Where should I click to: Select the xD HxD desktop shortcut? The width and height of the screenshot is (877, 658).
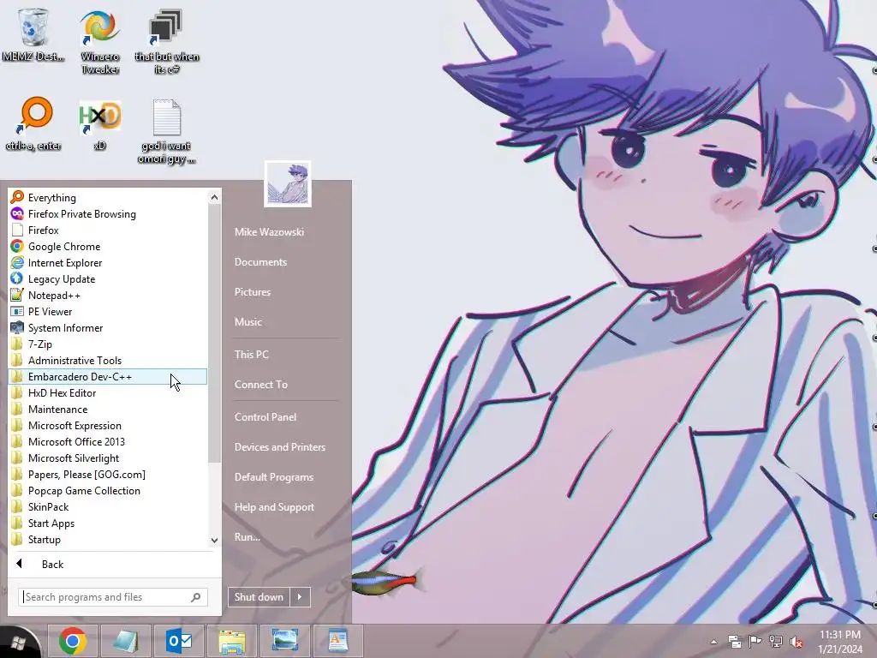[x=99, y=124]
